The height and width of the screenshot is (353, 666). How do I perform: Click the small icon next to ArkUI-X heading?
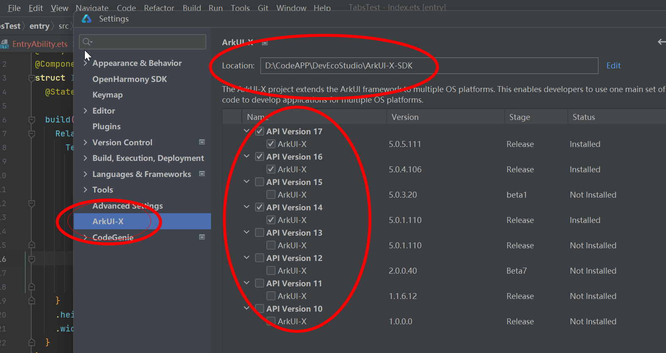[265, 43]
